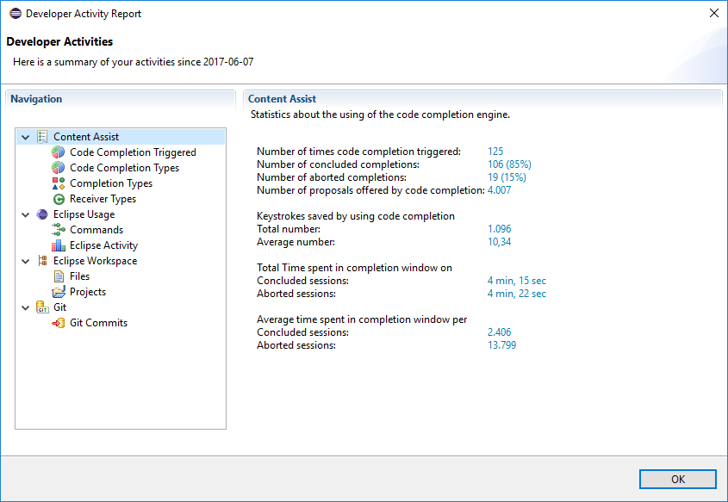728x502 pixels.
Task: Click the Content Assist tree node icon
Action: tap(42, 137)
